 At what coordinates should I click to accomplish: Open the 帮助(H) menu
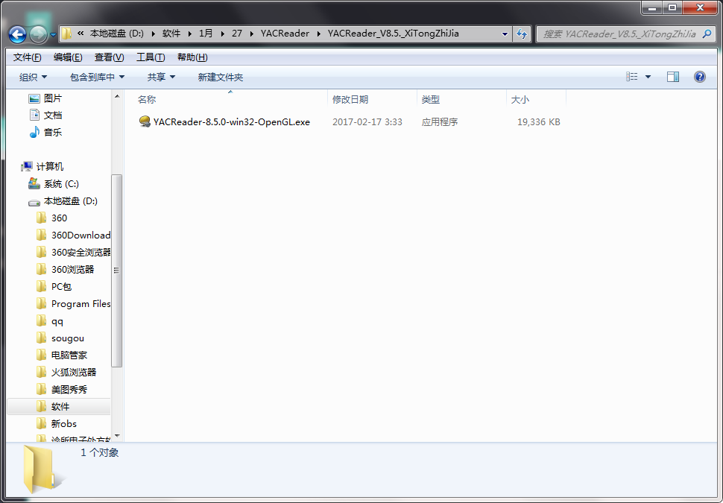[x=192, y=57]
